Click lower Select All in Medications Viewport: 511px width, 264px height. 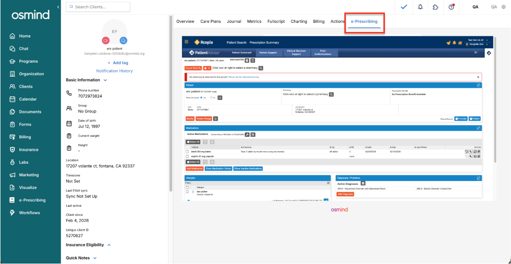pos(193,162)
